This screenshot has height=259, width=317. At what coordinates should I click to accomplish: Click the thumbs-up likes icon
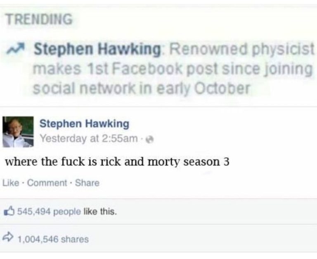tap(9, 211)
